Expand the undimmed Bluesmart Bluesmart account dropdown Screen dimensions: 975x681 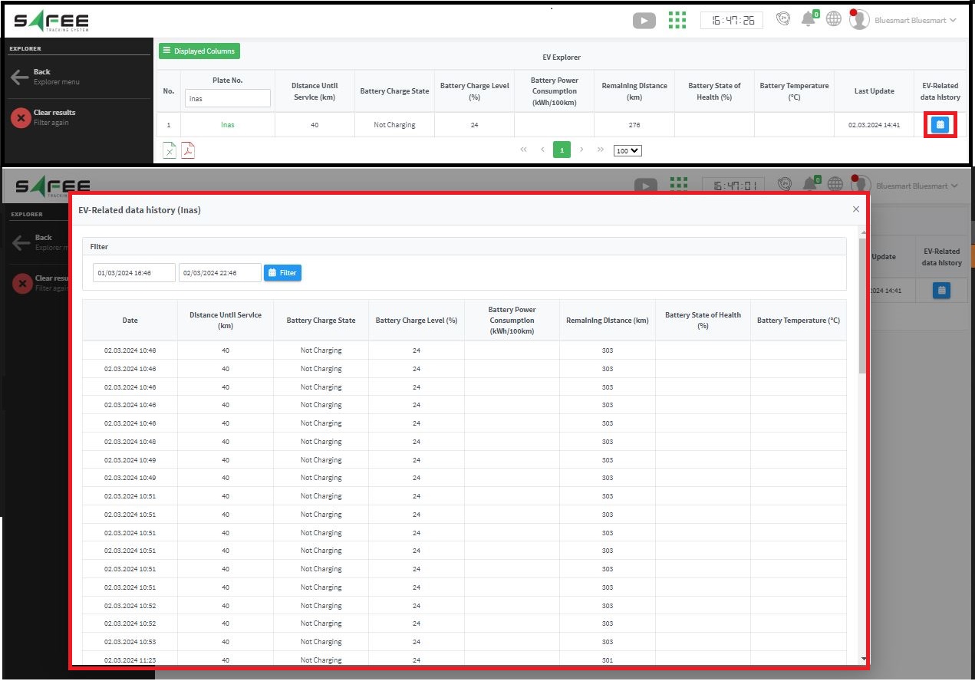click(x=915, y=20)
